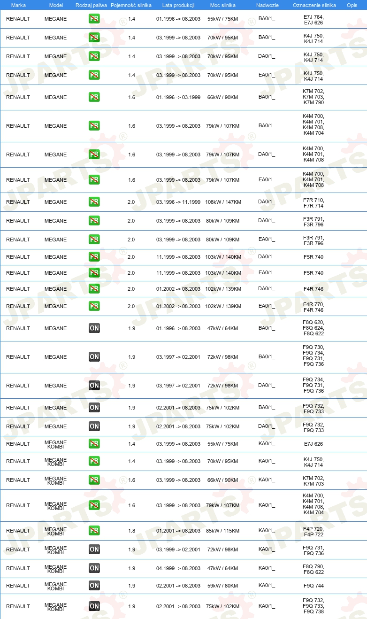Click petrol icon in 80kW / 109KM DA0/1_ row
The image size is (367, 619).
point(94,221)
